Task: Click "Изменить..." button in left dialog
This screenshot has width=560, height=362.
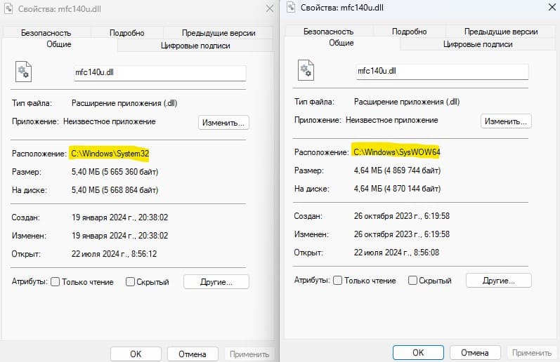Action: pos(223,123)
